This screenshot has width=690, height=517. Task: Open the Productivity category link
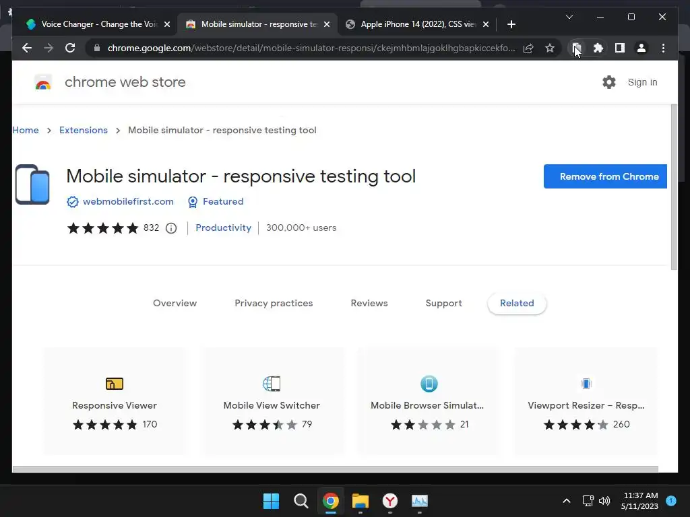pos(223,228)
